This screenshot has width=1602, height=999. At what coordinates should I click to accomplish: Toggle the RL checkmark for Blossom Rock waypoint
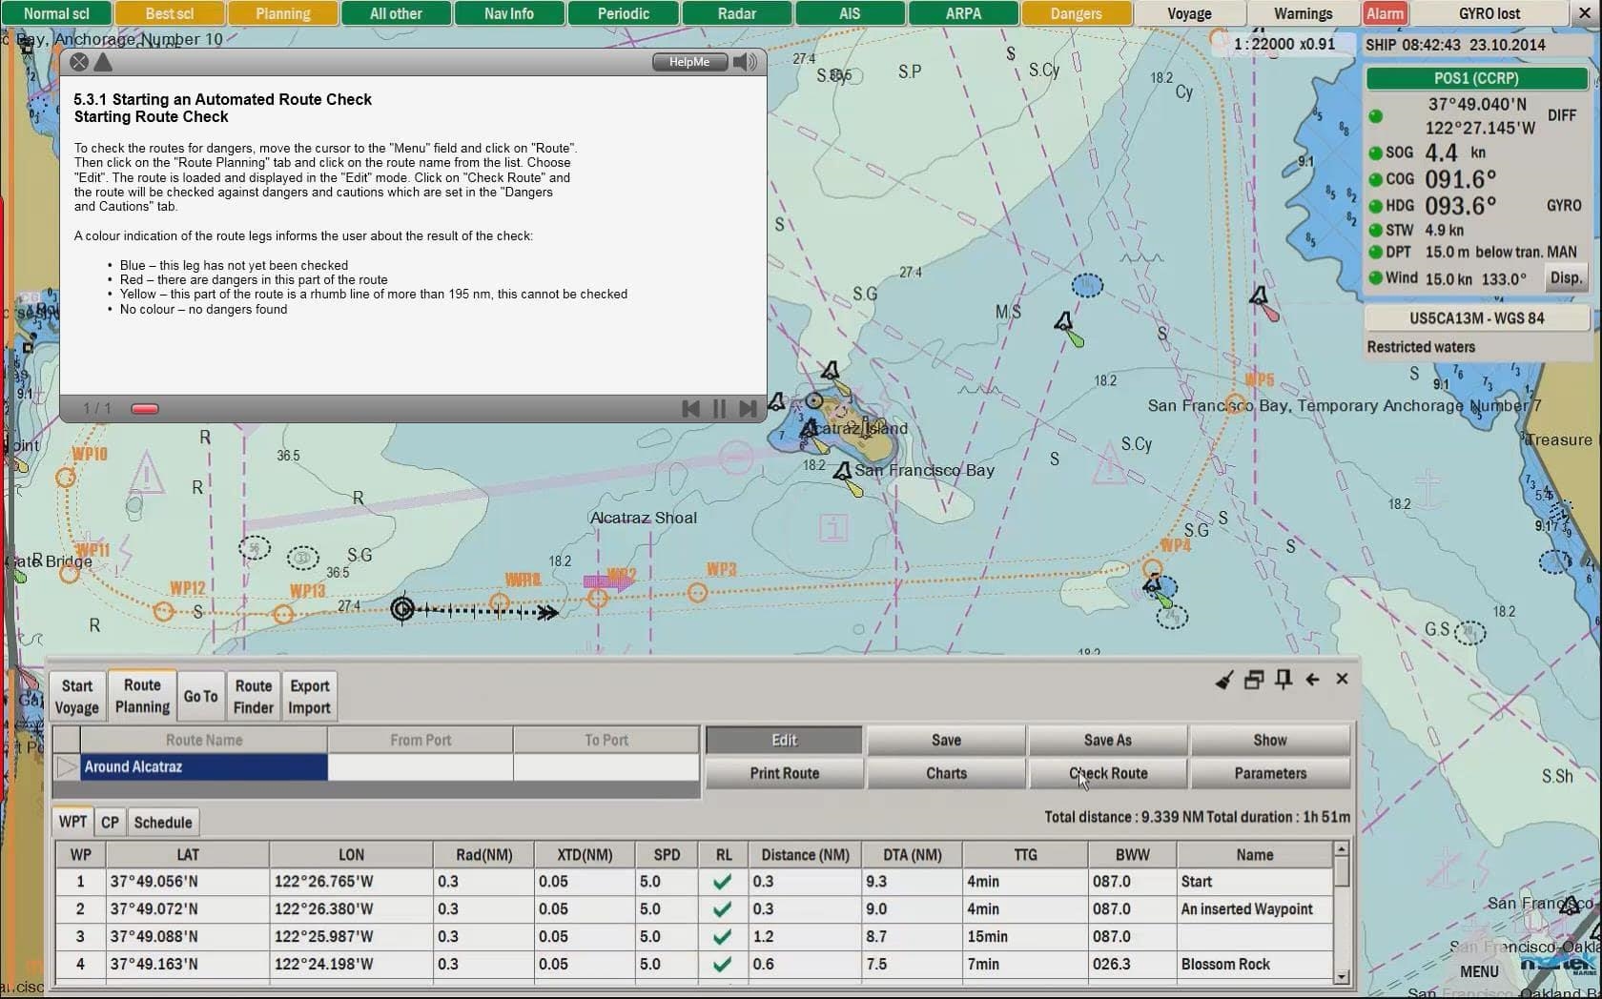[x=723, y=965]
